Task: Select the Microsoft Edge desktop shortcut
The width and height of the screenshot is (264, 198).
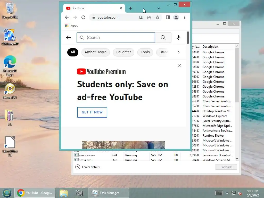Action: click(x=10, y=66)
